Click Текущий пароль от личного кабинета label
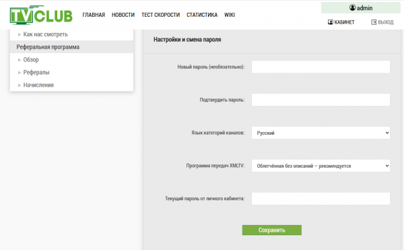Screen dimensions: 404x250 point(205,199)
